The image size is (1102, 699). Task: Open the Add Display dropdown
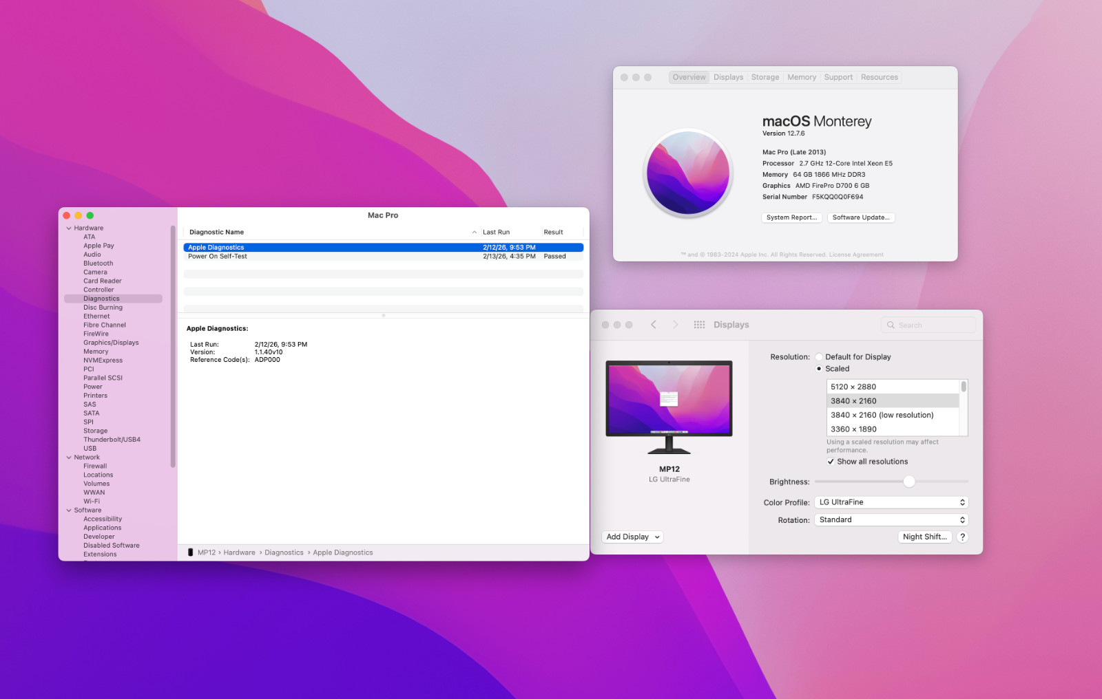click(x=633, y=537)
